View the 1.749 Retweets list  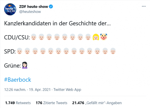(x=18, y=103)
